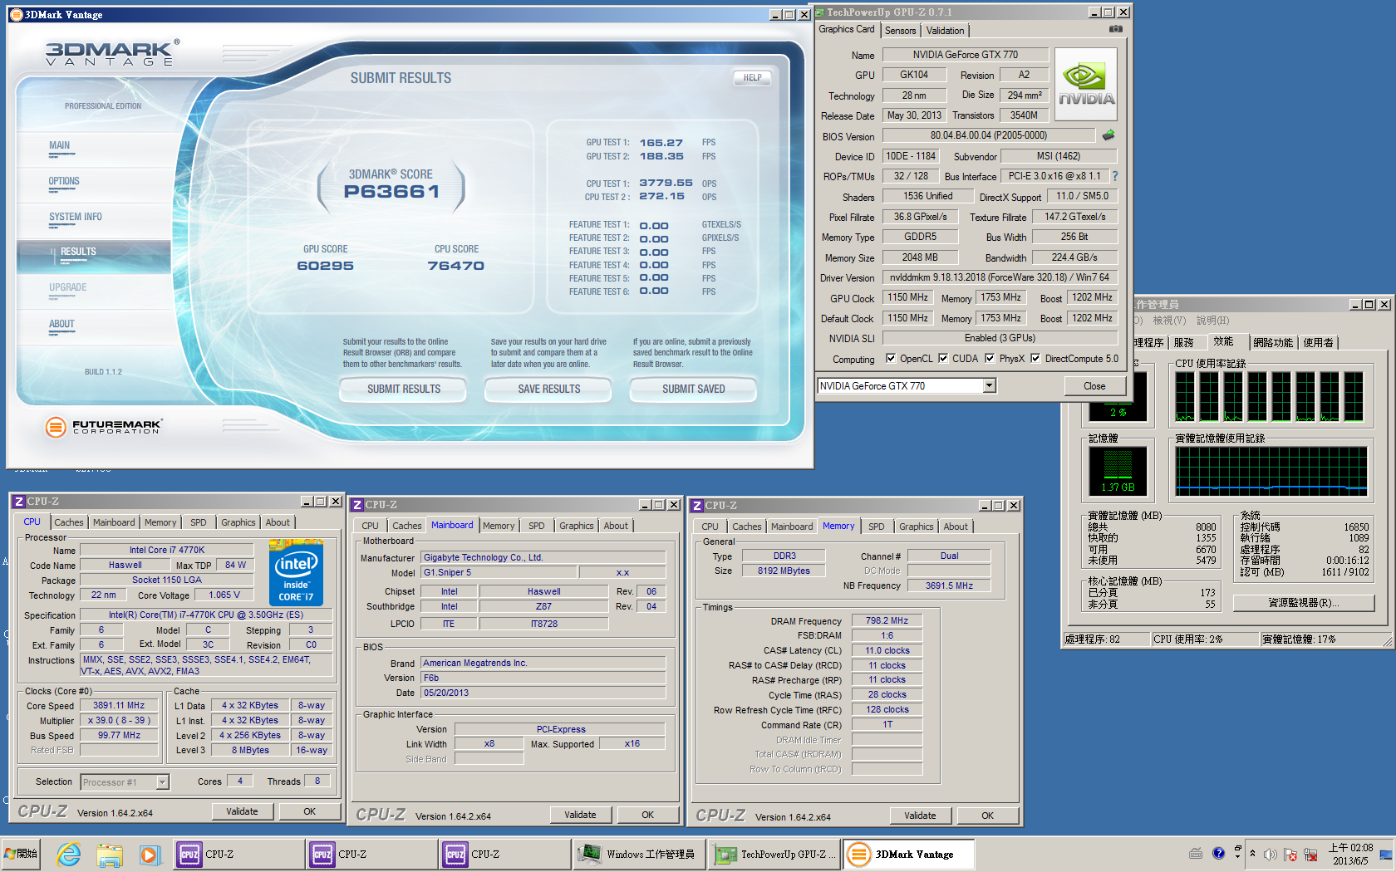Switch to Windows Task Manager taskbar button
This screenshot has height=872, width=1396.
pos(638,854)
